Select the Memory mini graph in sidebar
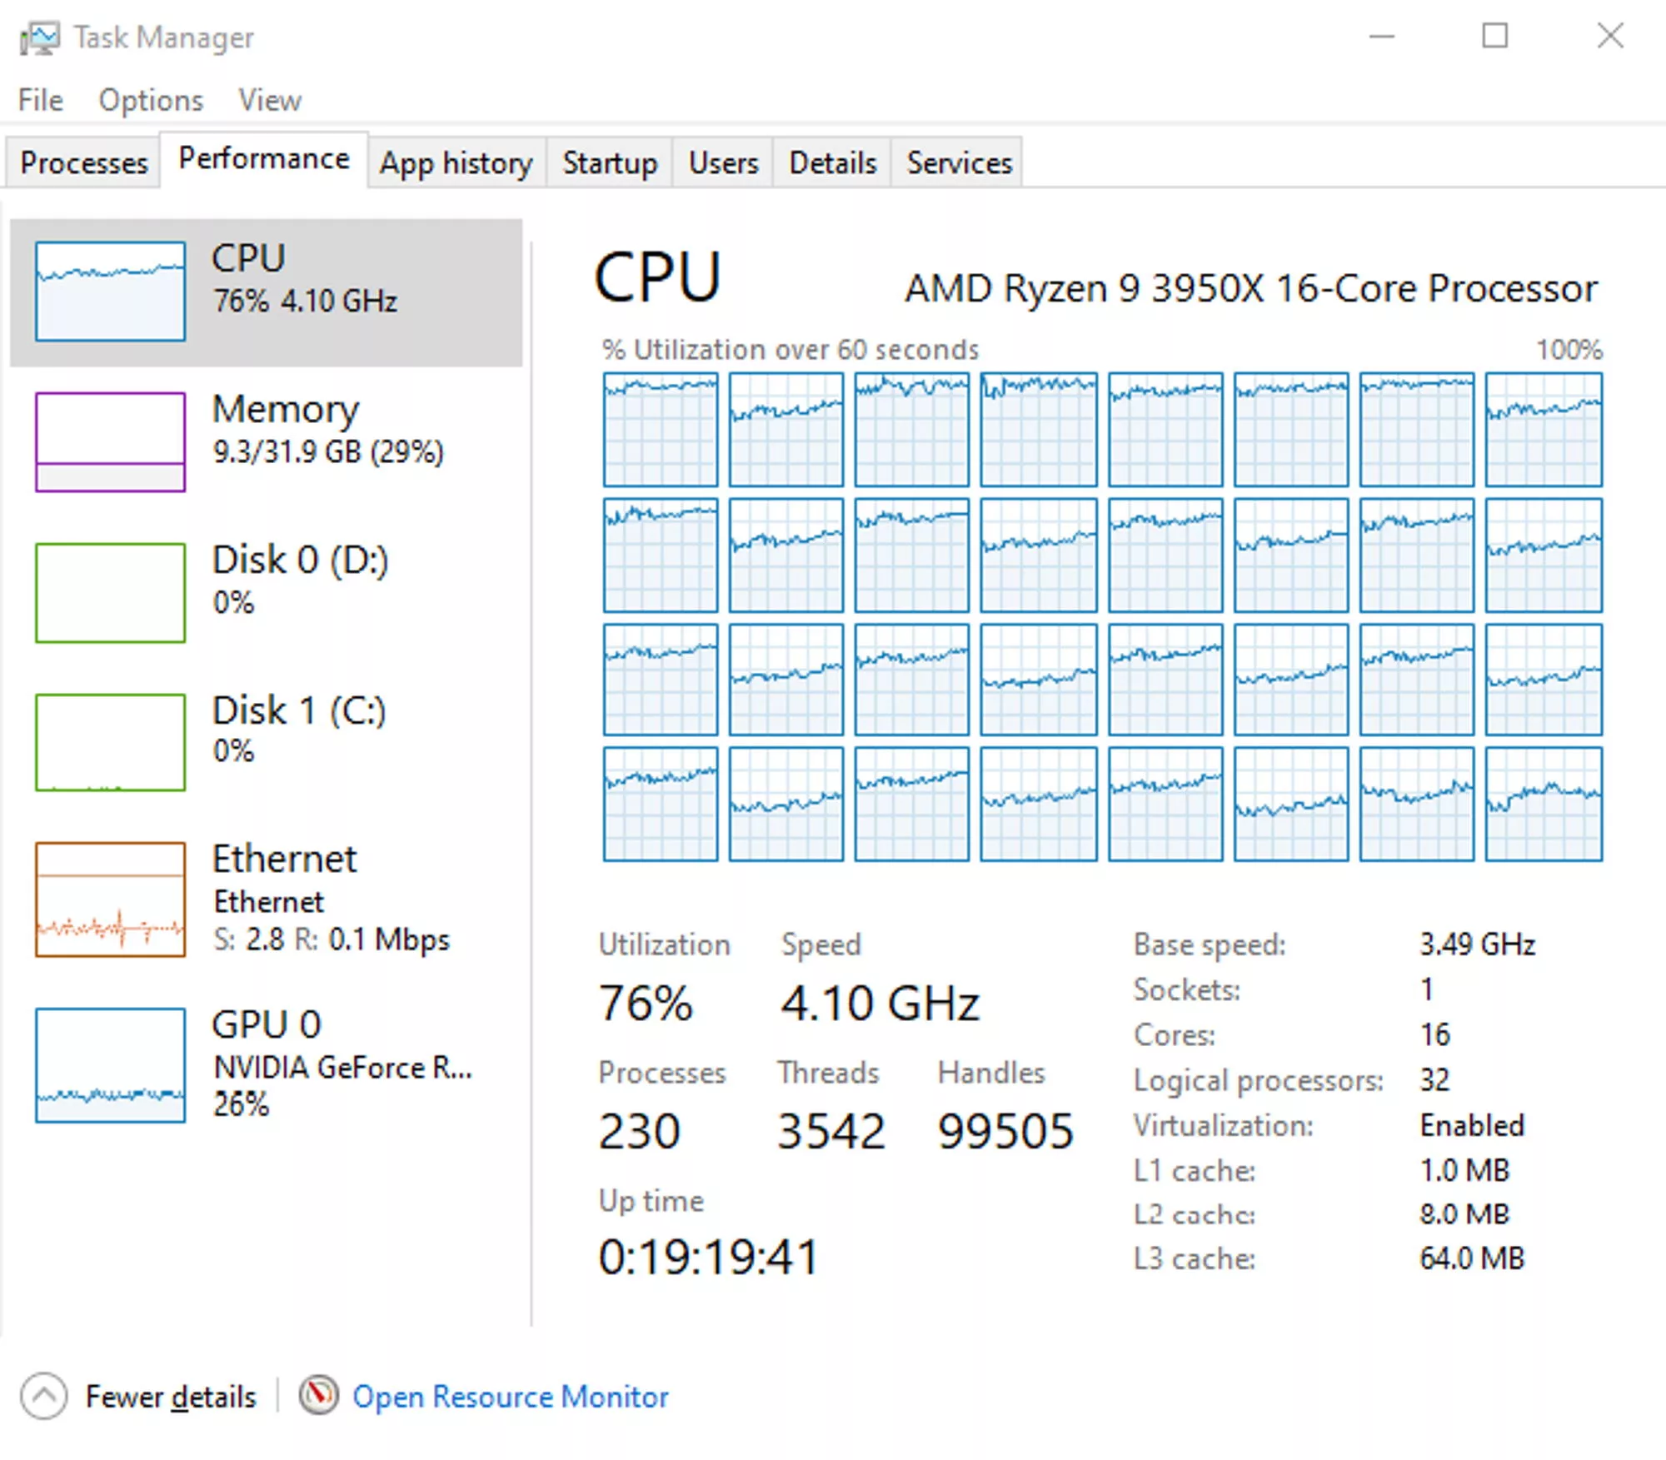The height and width of the screenshot is (1460, 1666). [x=110, y=441]
